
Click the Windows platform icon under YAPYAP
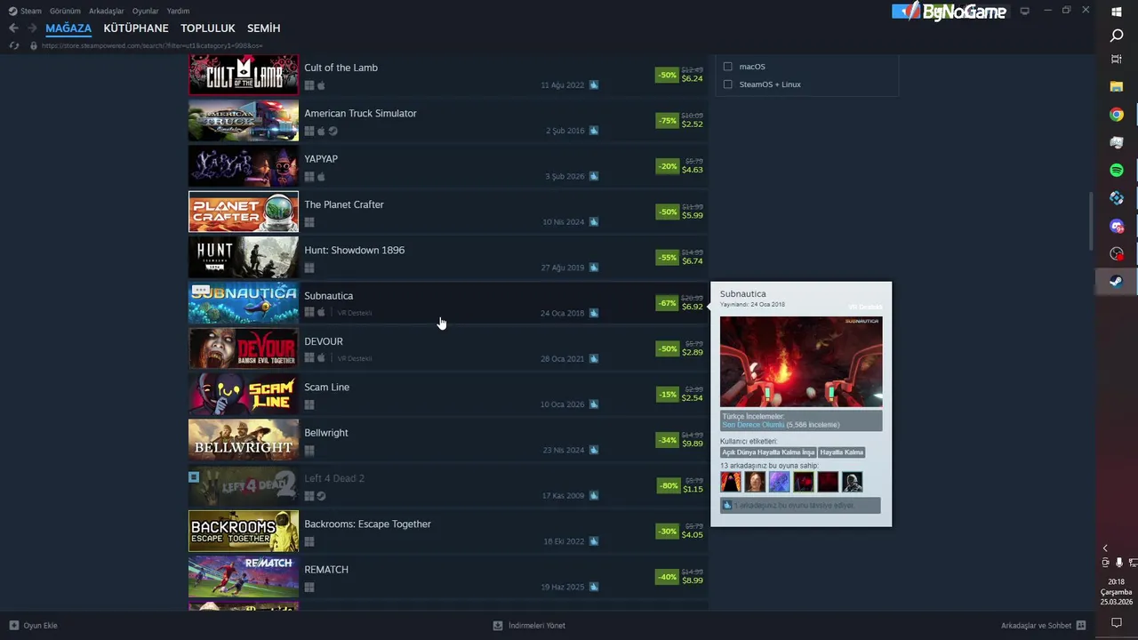(309, 177)
